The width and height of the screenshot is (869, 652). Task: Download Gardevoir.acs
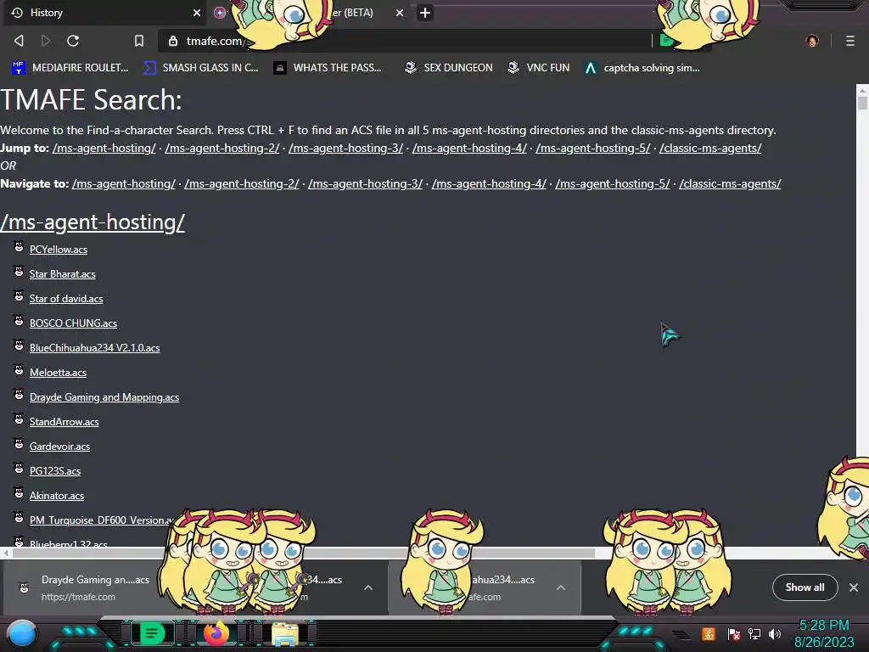click(60, 447)
